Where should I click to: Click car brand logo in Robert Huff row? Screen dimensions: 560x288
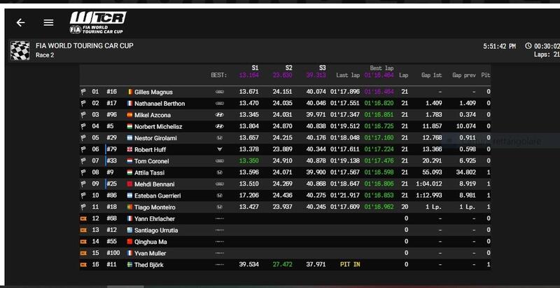(x=220, y=149)
